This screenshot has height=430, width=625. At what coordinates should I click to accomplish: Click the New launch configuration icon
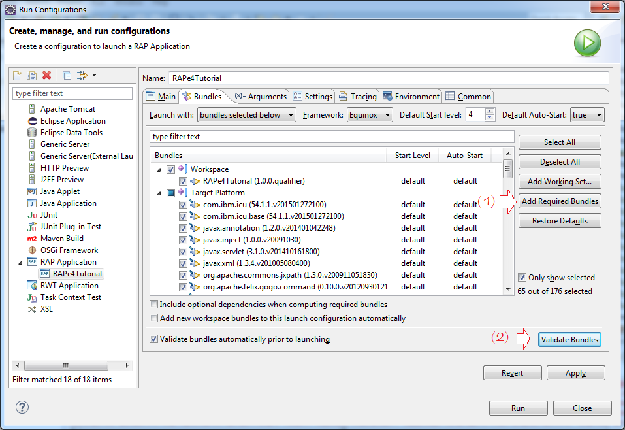click(17, 75)
